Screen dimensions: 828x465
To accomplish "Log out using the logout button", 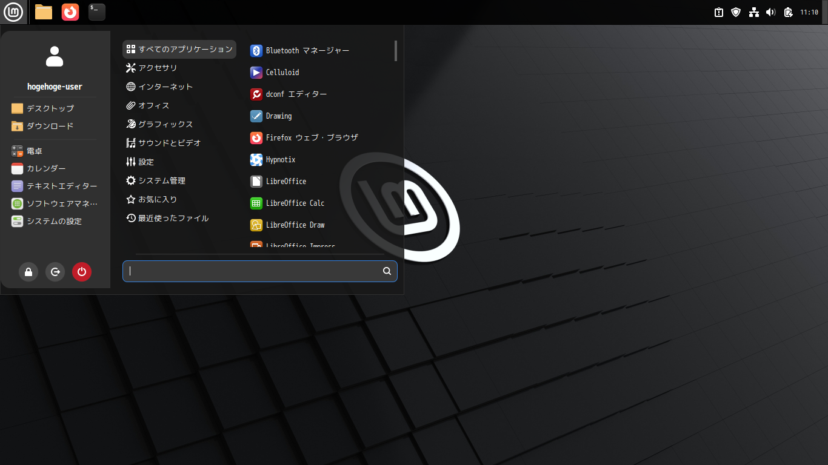I will click(x=55, y=272).
